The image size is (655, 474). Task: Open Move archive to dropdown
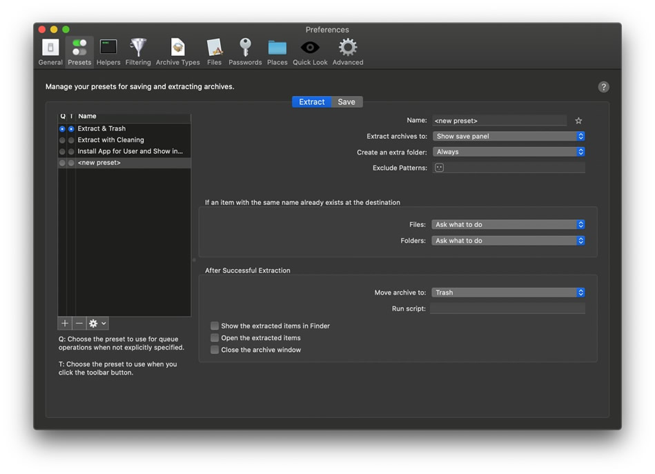click(508, 293)
